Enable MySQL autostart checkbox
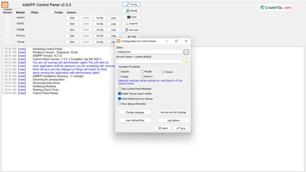Screen dimensions: 306x172 click(120, 77)
